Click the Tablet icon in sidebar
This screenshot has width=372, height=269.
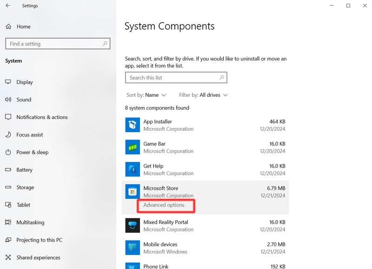point(8,205)
